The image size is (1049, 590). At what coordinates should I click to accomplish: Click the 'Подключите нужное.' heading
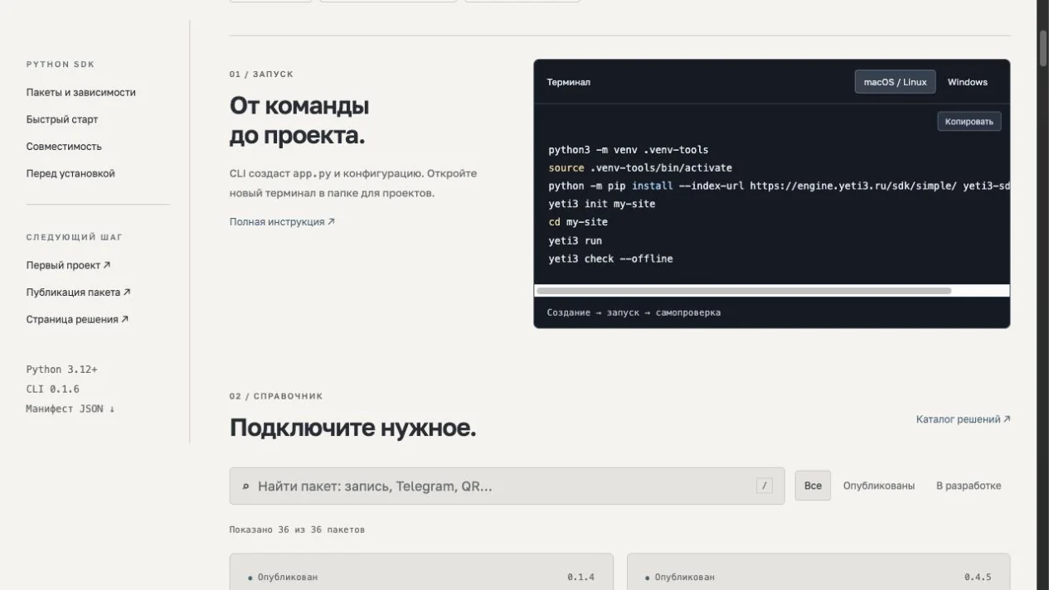click(x=352, y=428)
